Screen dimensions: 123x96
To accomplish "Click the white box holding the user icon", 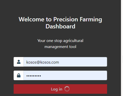I will point(19,62).
